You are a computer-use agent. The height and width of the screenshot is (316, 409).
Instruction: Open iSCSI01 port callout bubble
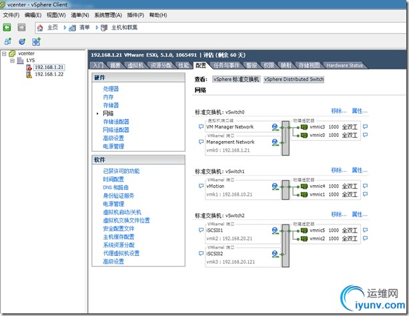[201, 230]
